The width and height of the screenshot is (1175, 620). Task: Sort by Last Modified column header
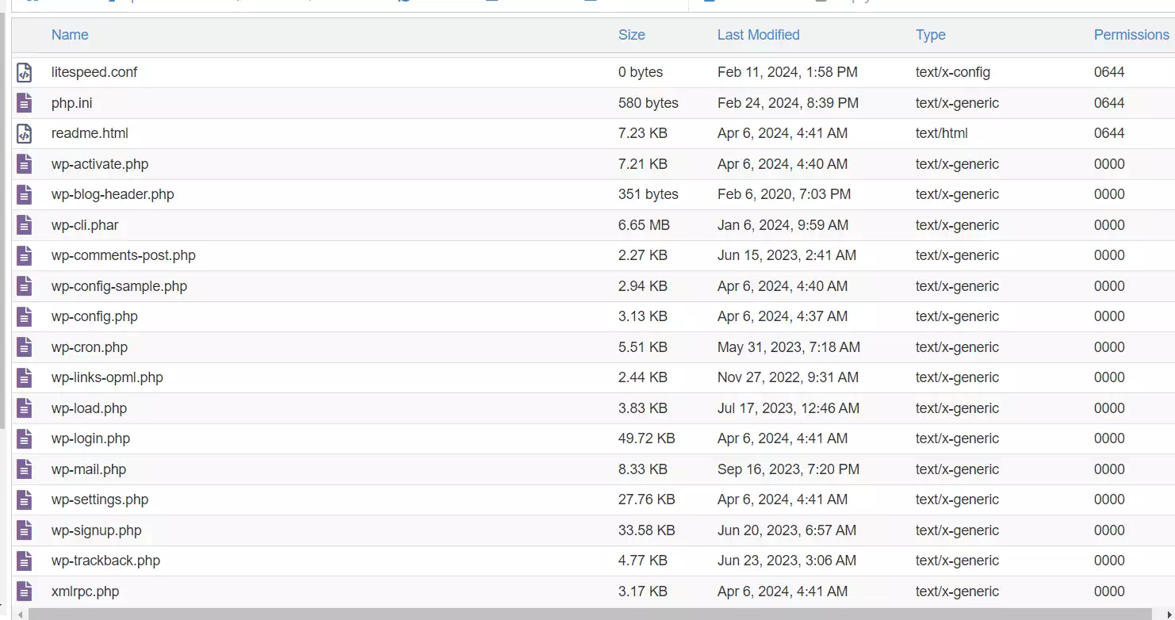[759, 35]
